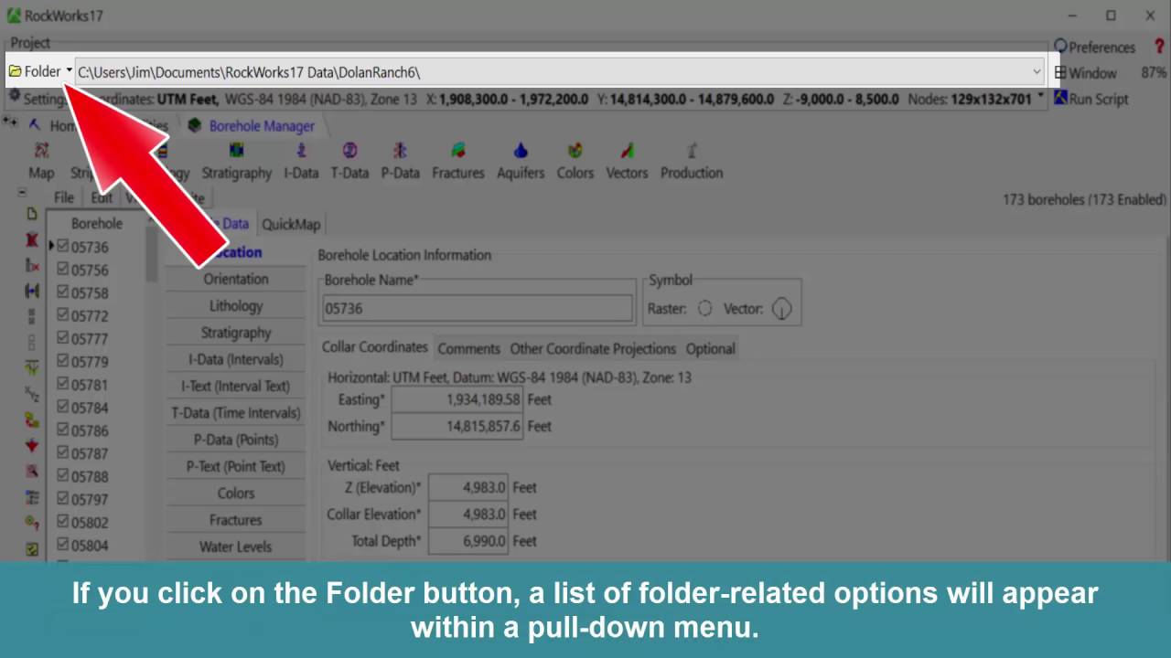The width and height of the screenshot is (1171, 658).
Task: Click the red down-arrow icon in left toolbar
Action: (x=32, y=446)
